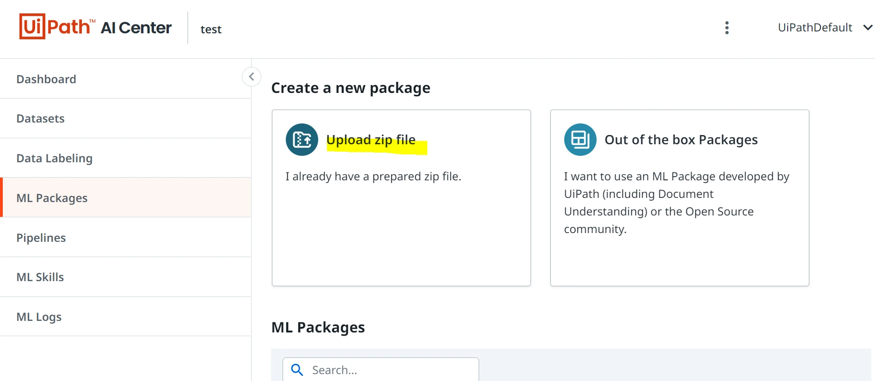
Task: Select the 'I already have a prepared zip file' card
Action: [x=401, y=198]
